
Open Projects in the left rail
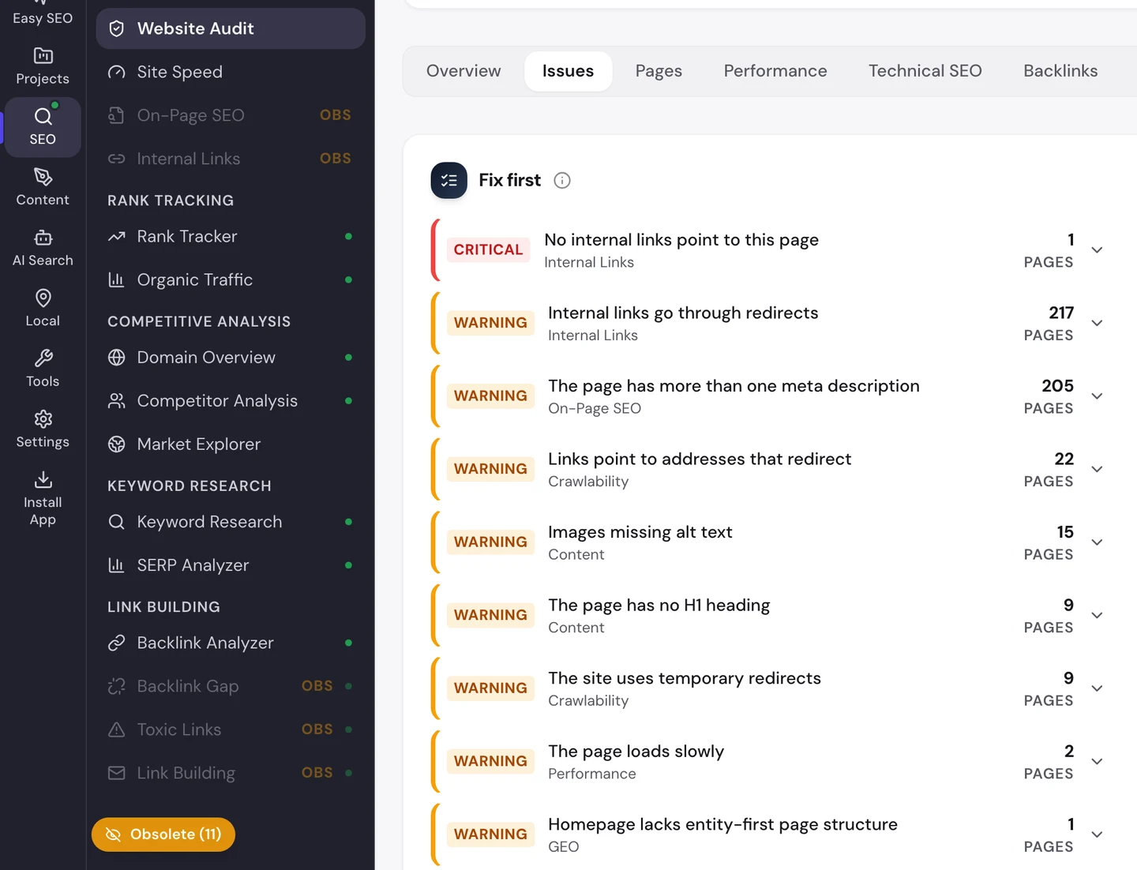point(43,66)
